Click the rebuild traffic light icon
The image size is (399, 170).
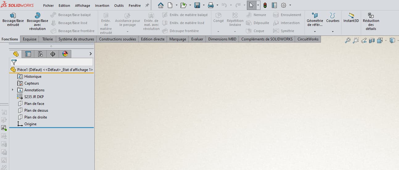265,5
